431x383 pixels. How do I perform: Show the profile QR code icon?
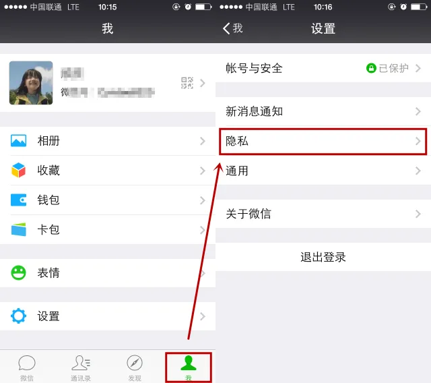pyautogui.click(x=187, y=83)
